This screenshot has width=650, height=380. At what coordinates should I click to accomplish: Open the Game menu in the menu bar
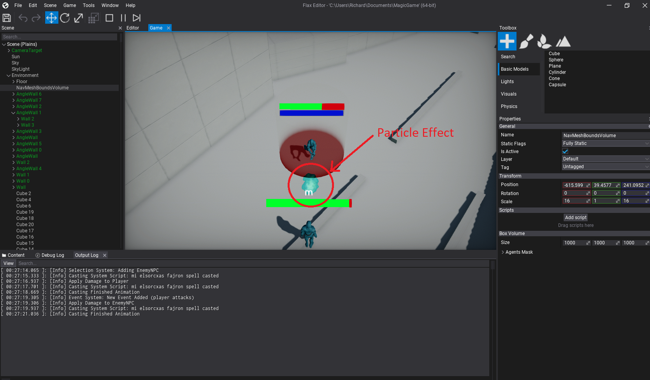pos(69,5)
